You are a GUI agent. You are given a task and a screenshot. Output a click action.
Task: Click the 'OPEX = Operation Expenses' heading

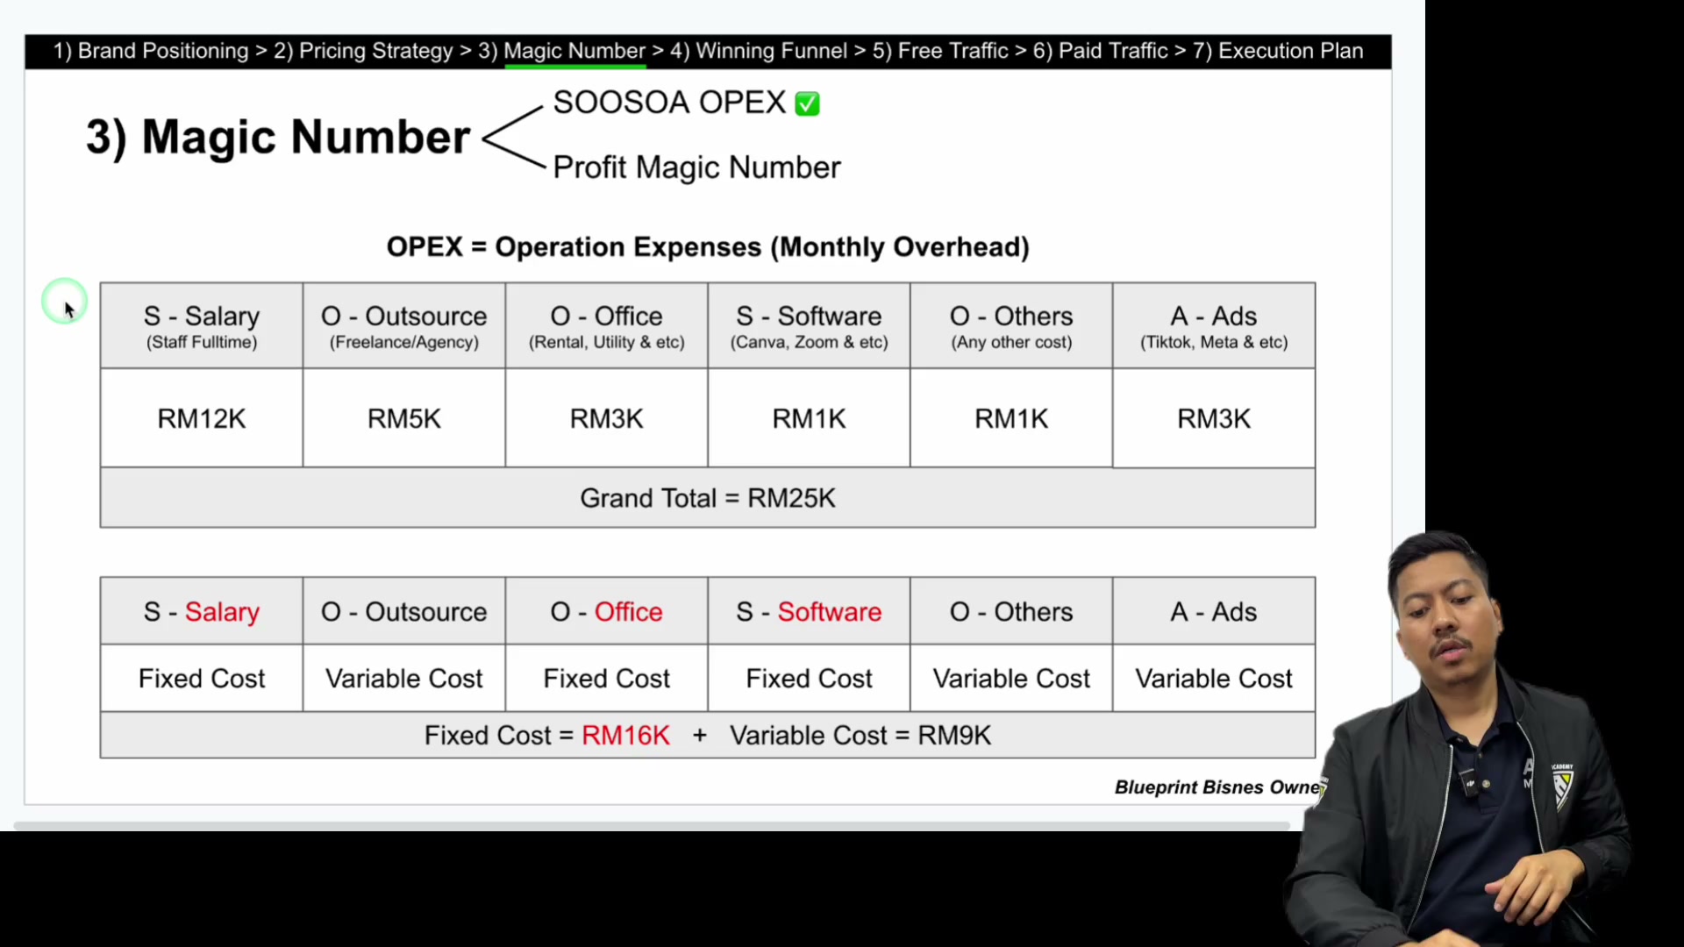click(708, 247)
